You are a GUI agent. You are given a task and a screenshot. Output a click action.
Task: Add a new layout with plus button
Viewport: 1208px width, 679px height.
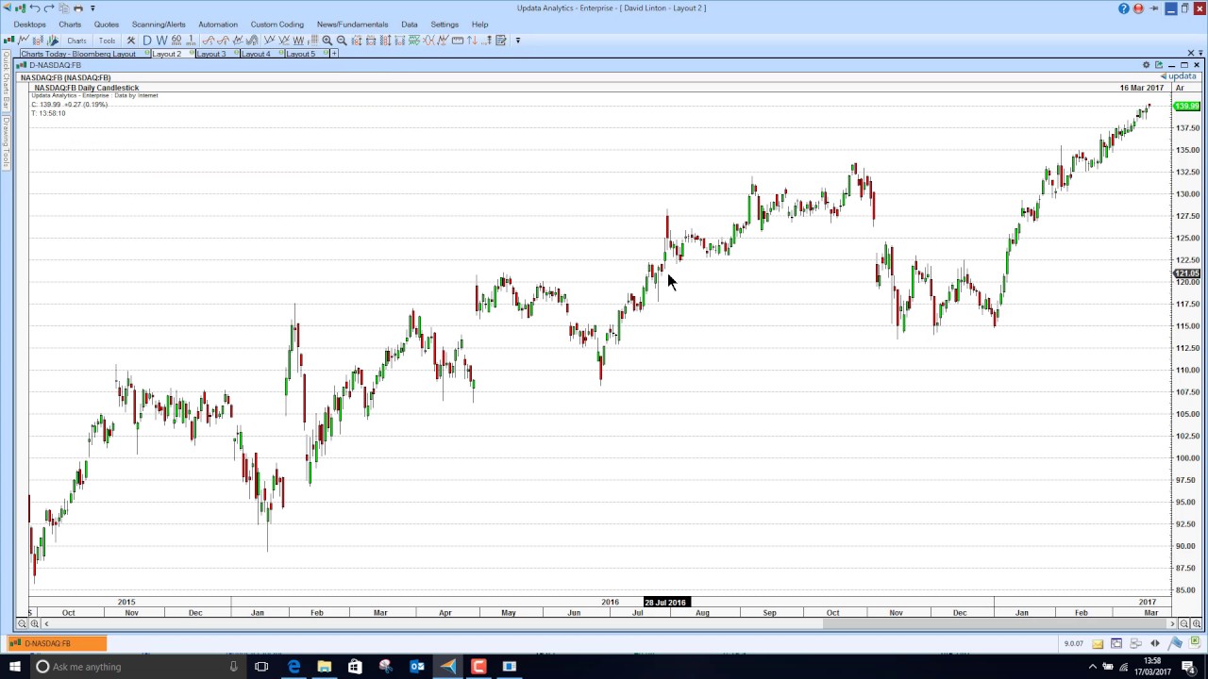pos(334,54)
